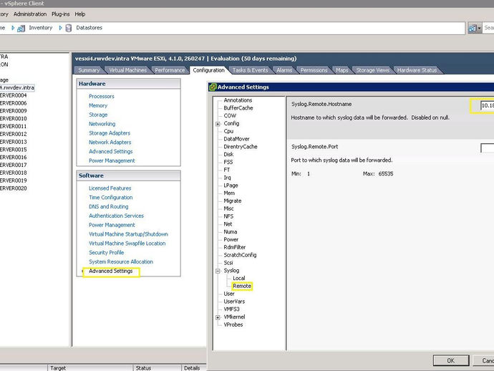Click the Inventory icon in navigation bar
Screen dimensions: 494x371
pyautogui.click(x=21, y=29)
